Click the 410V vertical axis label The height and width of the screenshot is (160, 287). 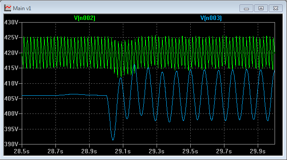[x=11, y=84]
